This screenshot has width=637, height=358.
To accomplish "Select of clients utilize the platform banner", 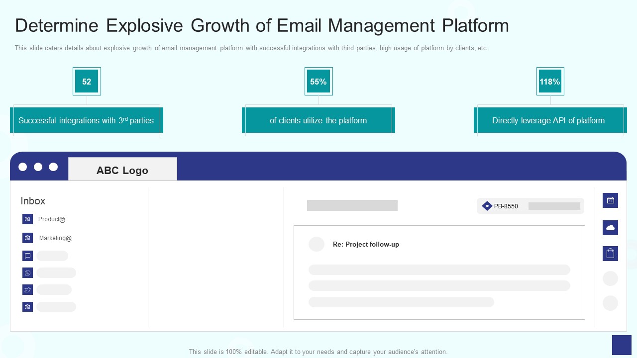I will coord(318,120).
